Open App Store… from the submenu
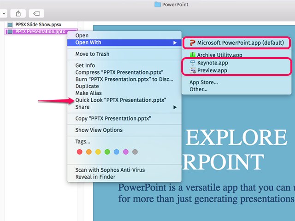This screenshot has width=295, height=221. (x=204, y=83)
